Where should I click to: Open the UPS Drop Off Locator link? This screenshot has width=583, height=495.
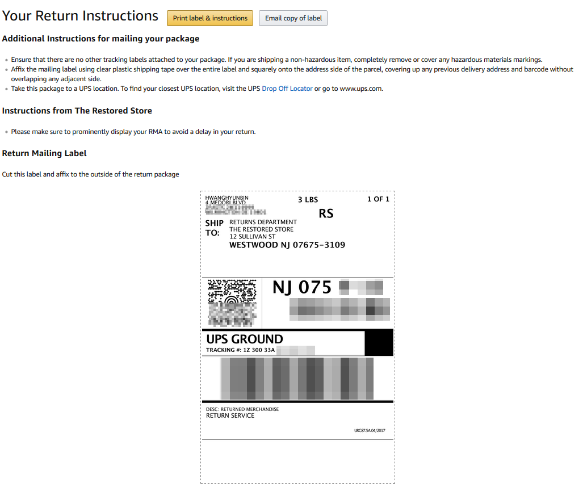287,89
